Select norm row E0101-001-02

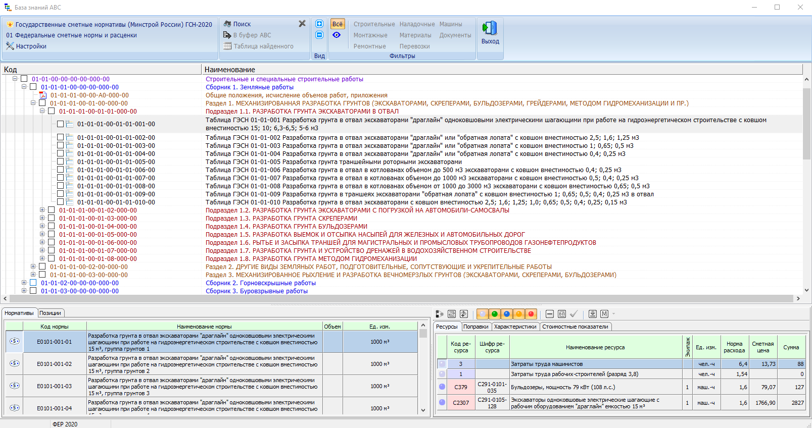point(54,364)
